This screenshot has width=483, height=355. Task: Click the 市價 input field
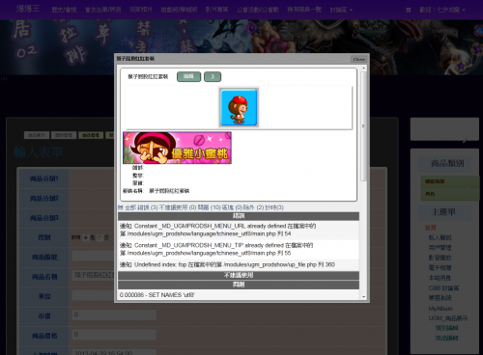[x=114, y=314]
